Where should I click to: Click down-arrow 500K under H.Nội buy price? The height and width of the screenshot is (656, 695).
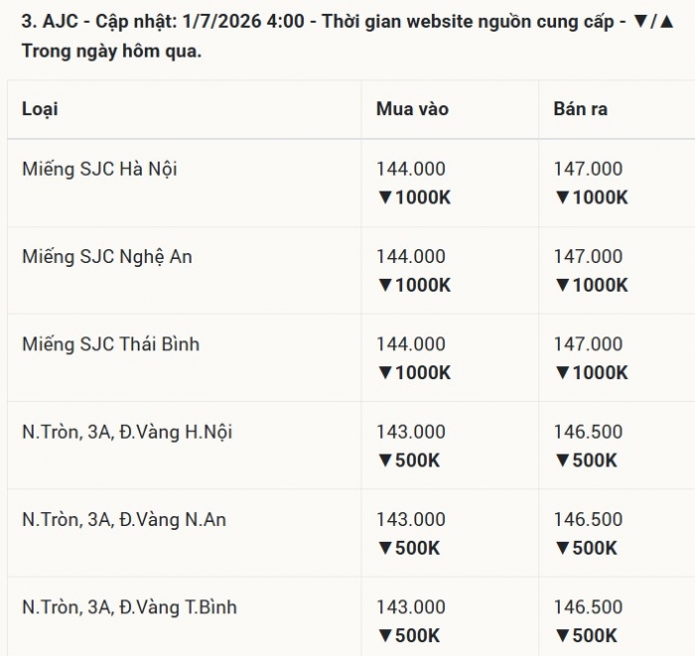tap(409, 460)
